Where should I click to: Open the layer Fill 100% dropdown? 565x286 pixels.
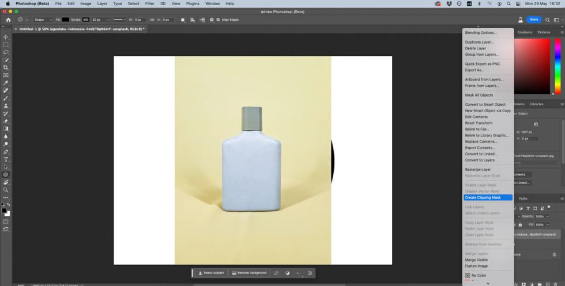[x=548, y=225]
